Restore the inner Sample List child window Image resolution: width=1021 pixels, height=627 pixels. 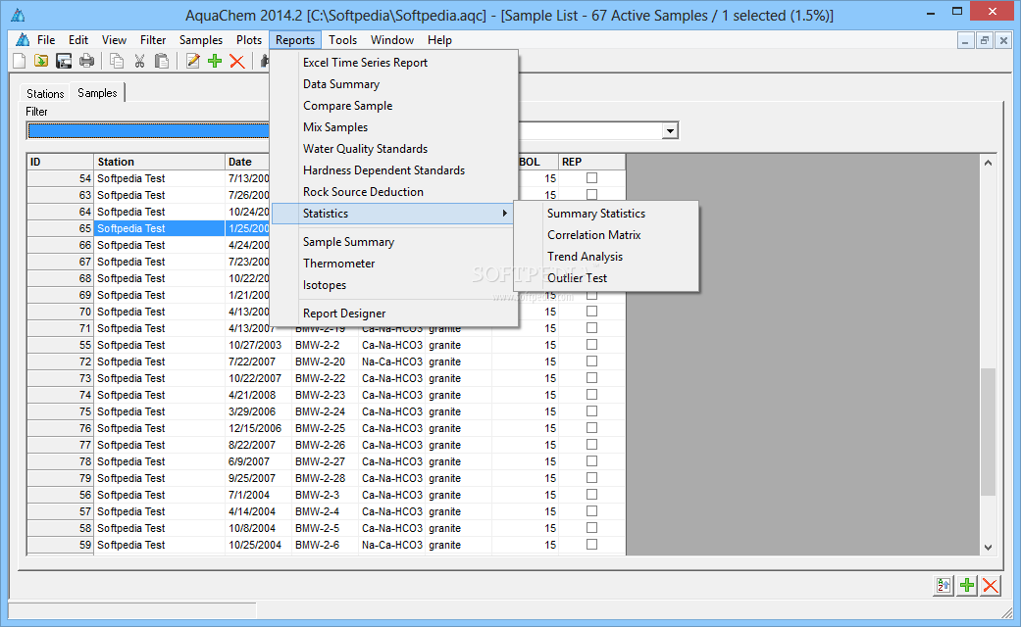pyautogui.click(x=985, y=40)
